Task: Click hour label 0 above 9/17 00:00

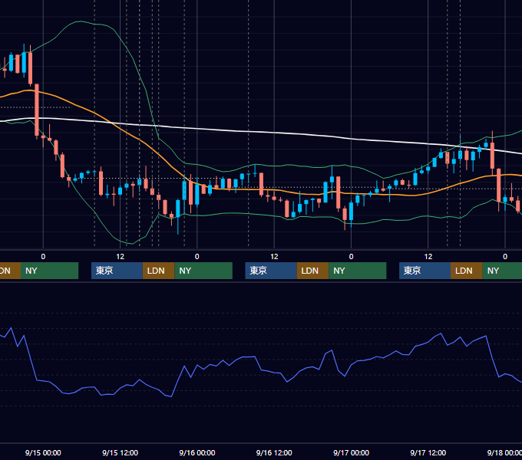Action: coord(352,257)
